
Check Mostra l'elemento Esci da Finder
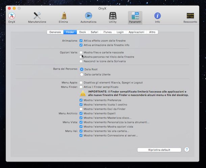point(81,109)
